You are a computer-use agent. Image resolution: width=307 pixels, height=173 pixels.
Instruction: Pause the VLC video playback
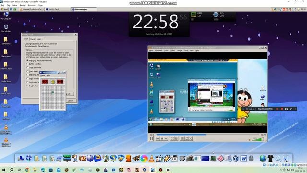152,139
